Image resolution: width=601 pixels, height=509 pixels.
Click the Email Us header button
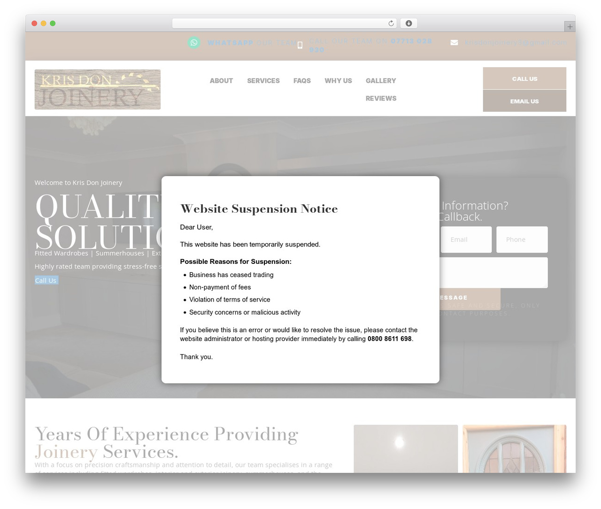click(x=524, y=101)
